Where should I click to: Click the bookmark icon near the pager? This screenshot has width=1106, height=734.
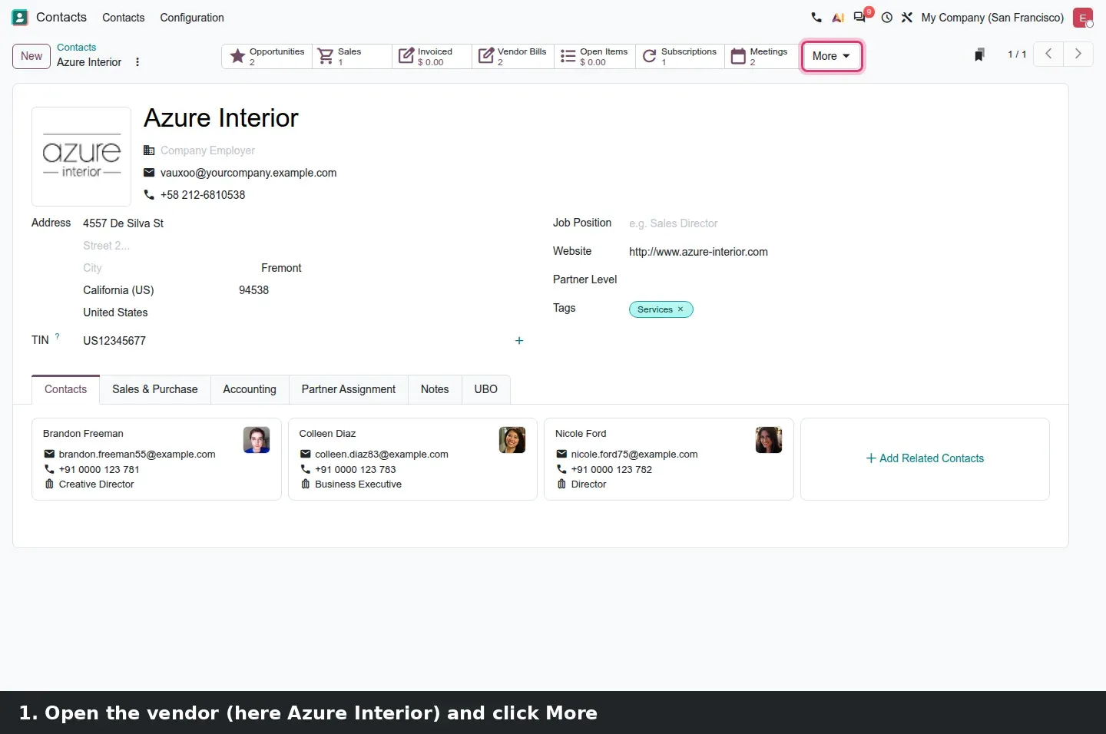coord(979,55)
